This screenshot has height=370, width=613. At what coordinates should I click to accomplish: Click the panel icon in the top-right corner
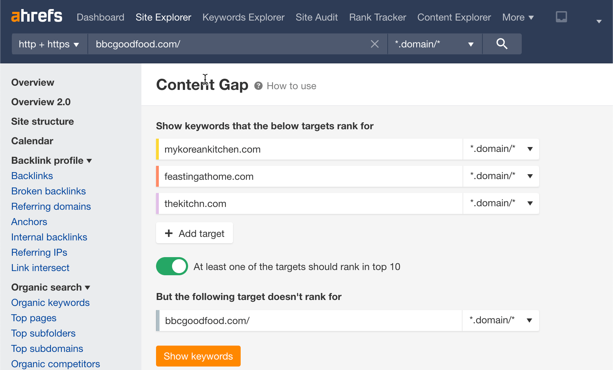pos(561,16)
